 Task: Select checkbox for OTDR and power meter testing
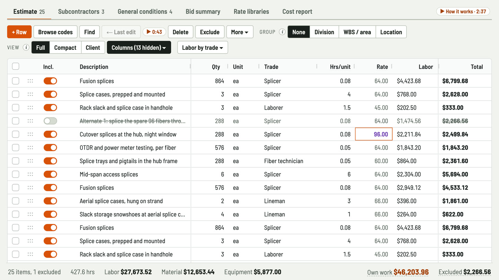coord(16,148)
